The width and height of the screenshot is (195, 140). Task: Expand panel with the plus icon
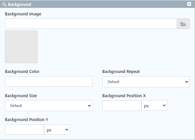click(189, 4)
